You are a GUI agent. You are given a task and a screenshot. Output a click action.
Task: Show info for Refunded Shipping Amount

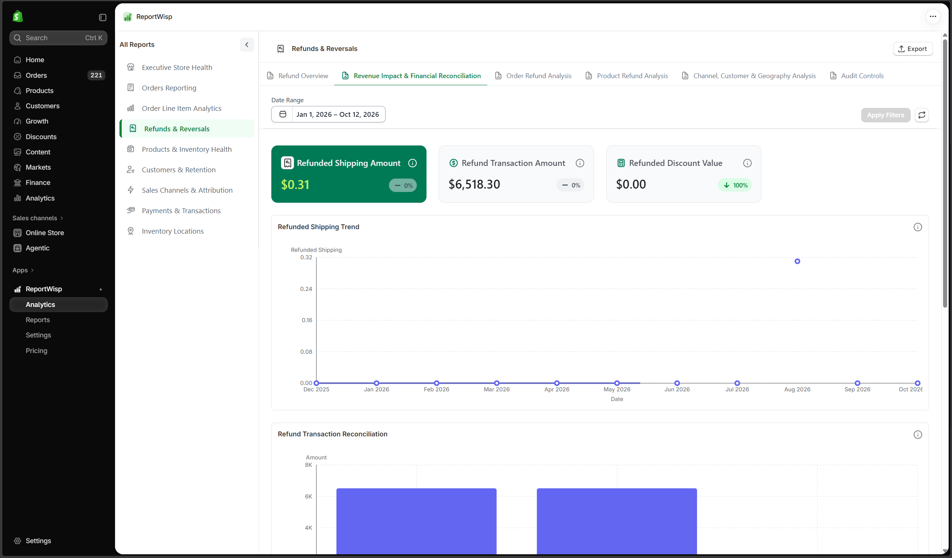point(412,163)
